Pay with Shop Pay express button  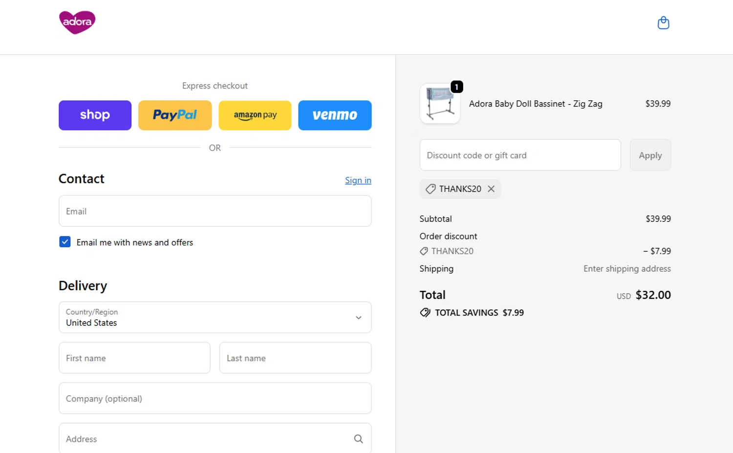pyautogui.click(x=95, y=115)
